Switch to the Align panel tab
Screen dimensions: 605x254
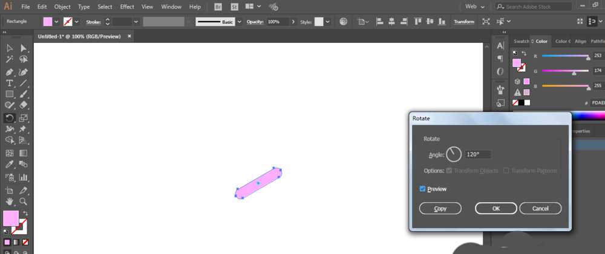coord(580,41)
